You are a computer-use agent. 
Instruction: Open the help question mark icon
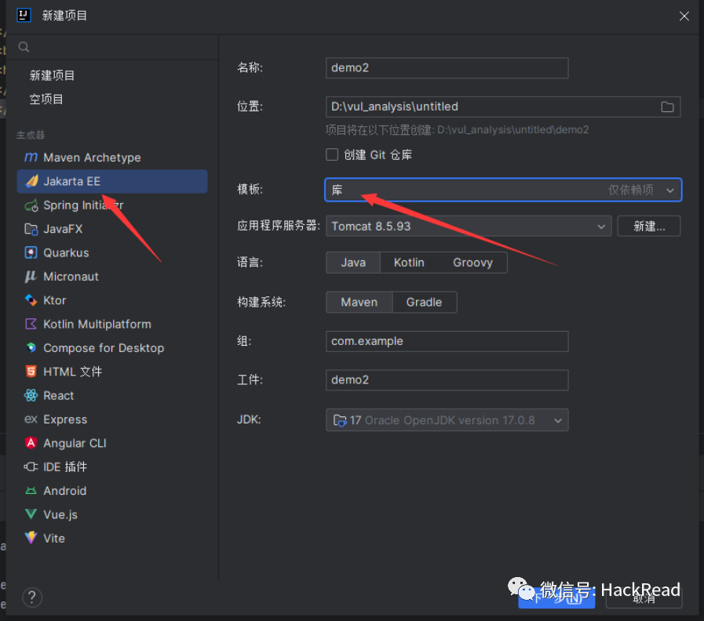tap(32, 597)
